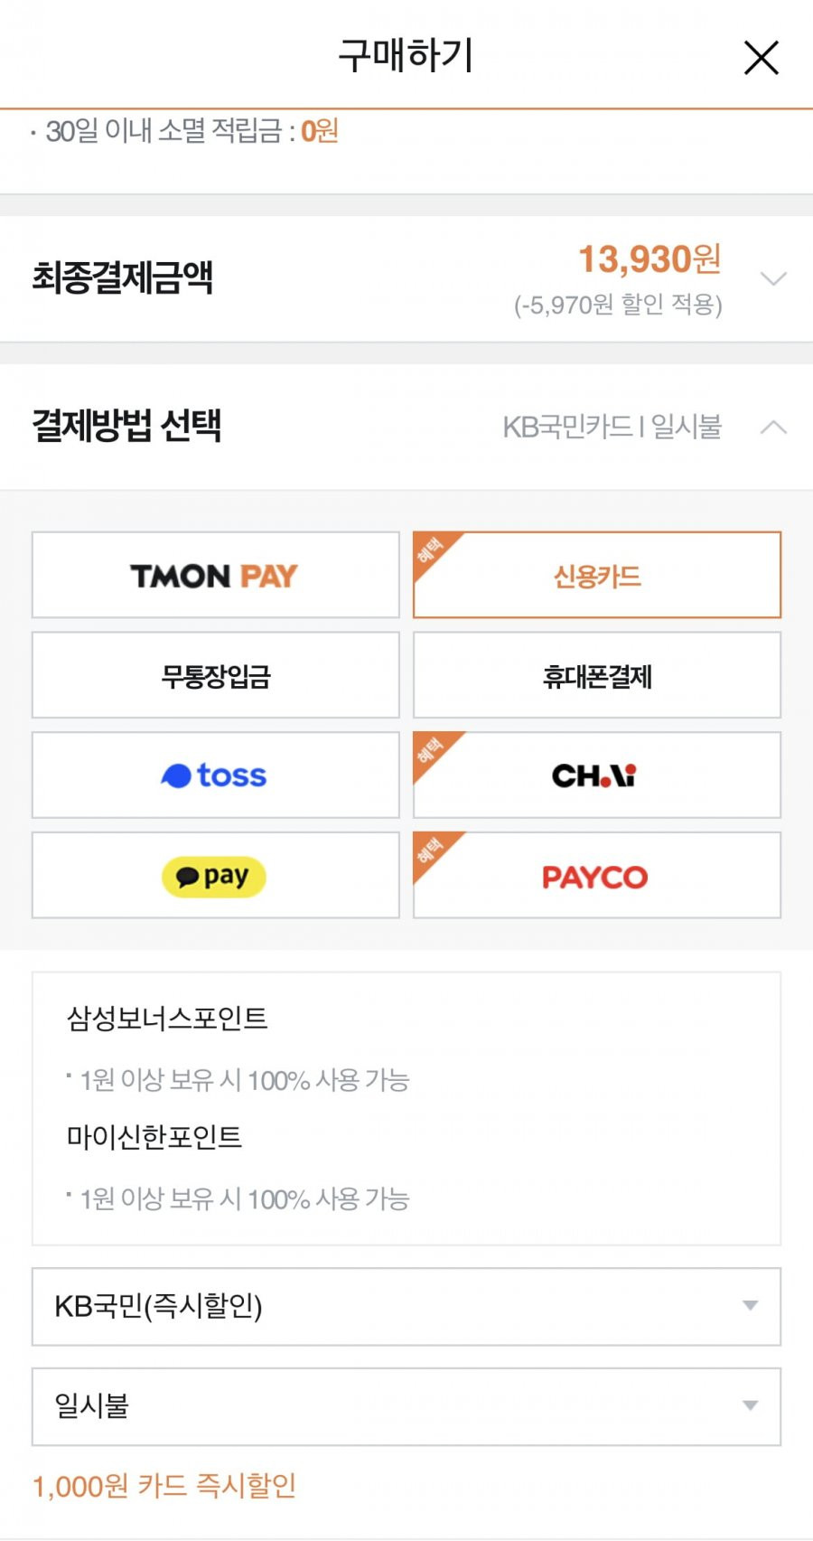Click 혜택 badge on 신용카드 option
Image resolution: width=813 pixels, height=1541 pixels.
(x=433, y=550)
